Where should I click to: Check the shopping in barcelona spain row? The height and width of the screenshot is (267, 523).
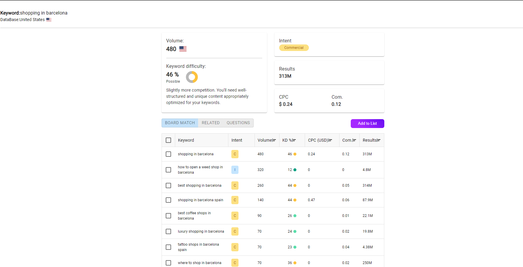coord(168,200)
